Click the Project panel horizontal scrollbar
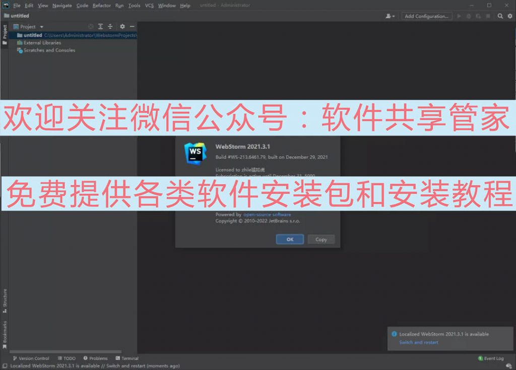This screenshot has height=370, width=516. pyautogui.click(x=66, y=351)
